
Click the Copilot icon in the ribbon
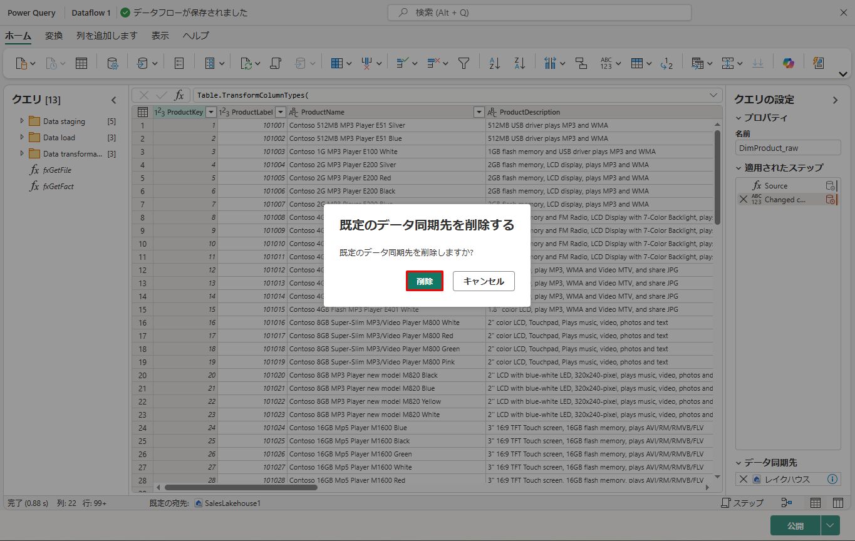coord(788,63)
